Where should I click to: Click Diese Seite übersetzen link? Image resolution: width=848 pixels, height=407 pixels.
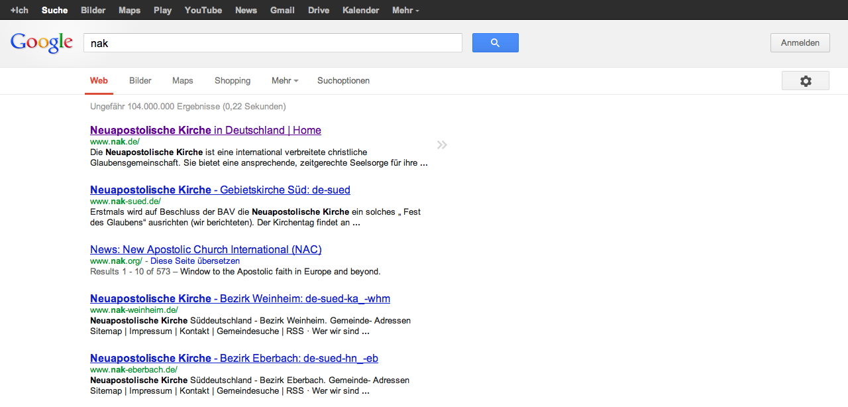point(195,261)
